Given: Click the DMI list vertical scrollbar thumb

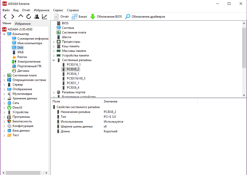Looking at the screenshot, I should (244, 48).
